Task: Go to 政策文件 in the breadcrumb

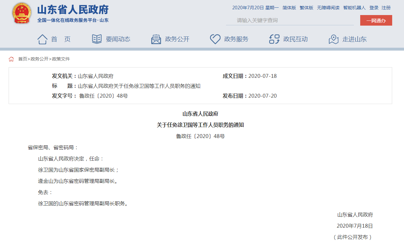Action: coord(61,59)
